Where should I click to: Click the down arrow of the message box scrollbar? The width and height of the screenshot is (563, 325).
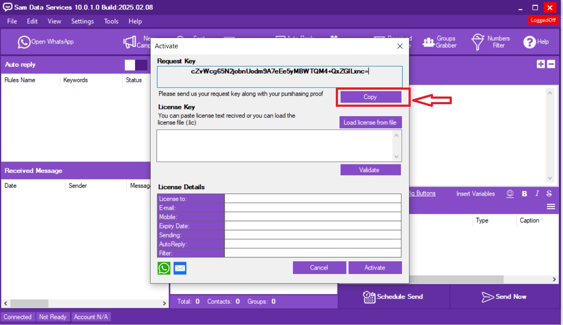click(x=550, y=178)
